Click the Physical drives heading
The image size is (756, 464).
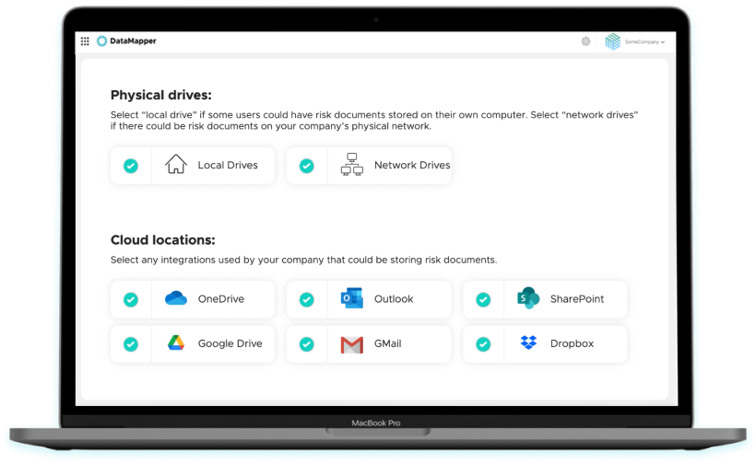(161, 96)
